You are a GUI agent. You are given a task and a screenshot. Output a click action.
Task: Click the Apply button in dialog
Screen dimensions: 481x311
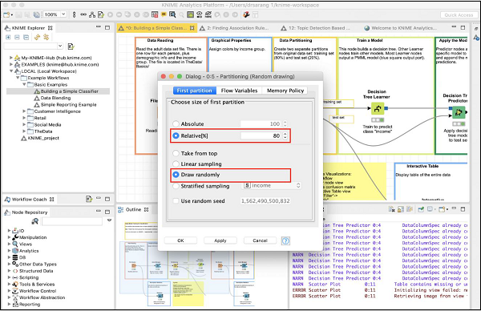click(x=220, y=240)
